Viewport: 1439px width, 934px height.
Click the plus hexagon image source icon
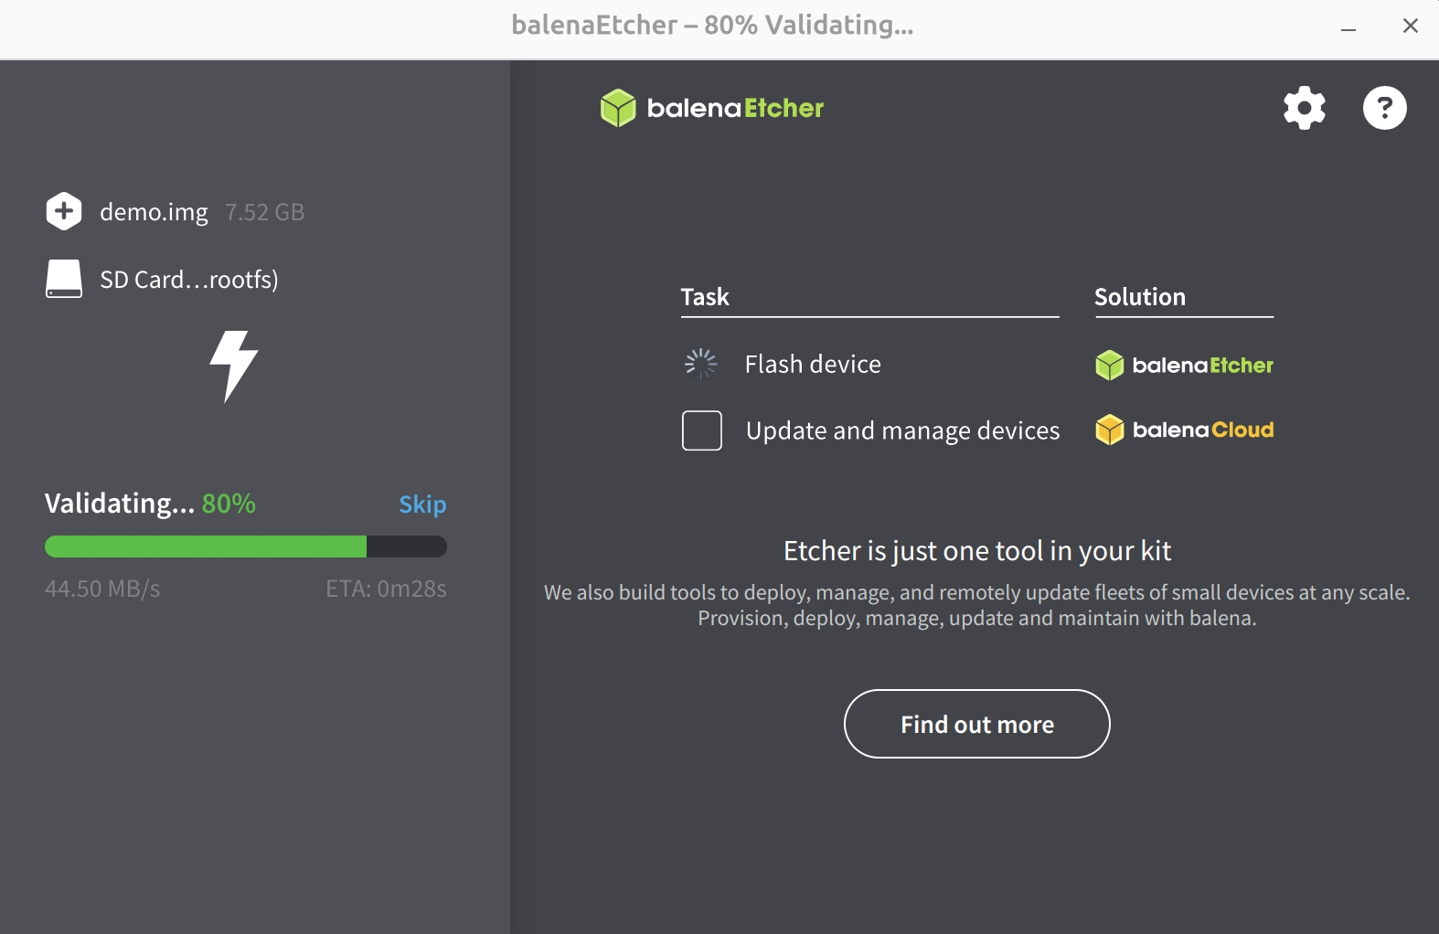click(64, 211)
